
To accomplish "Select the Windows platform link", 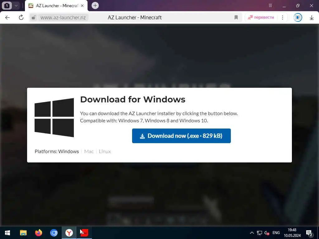I will 69,152.
